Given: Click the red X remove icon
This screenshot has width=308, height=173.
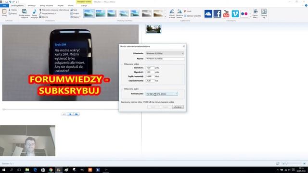Looking at the screenshot, I should [x=185, y=11].
